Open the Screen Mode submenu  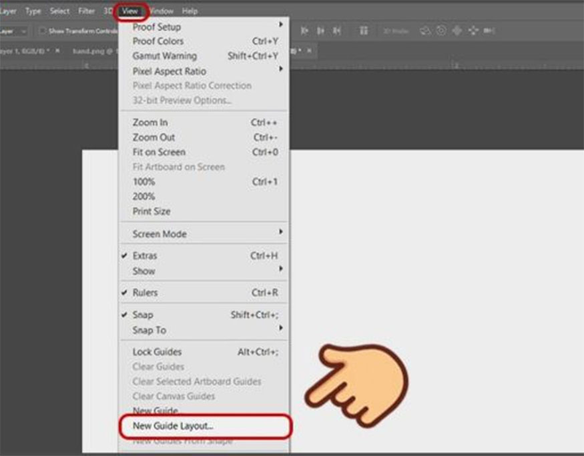tap(160, 234)
